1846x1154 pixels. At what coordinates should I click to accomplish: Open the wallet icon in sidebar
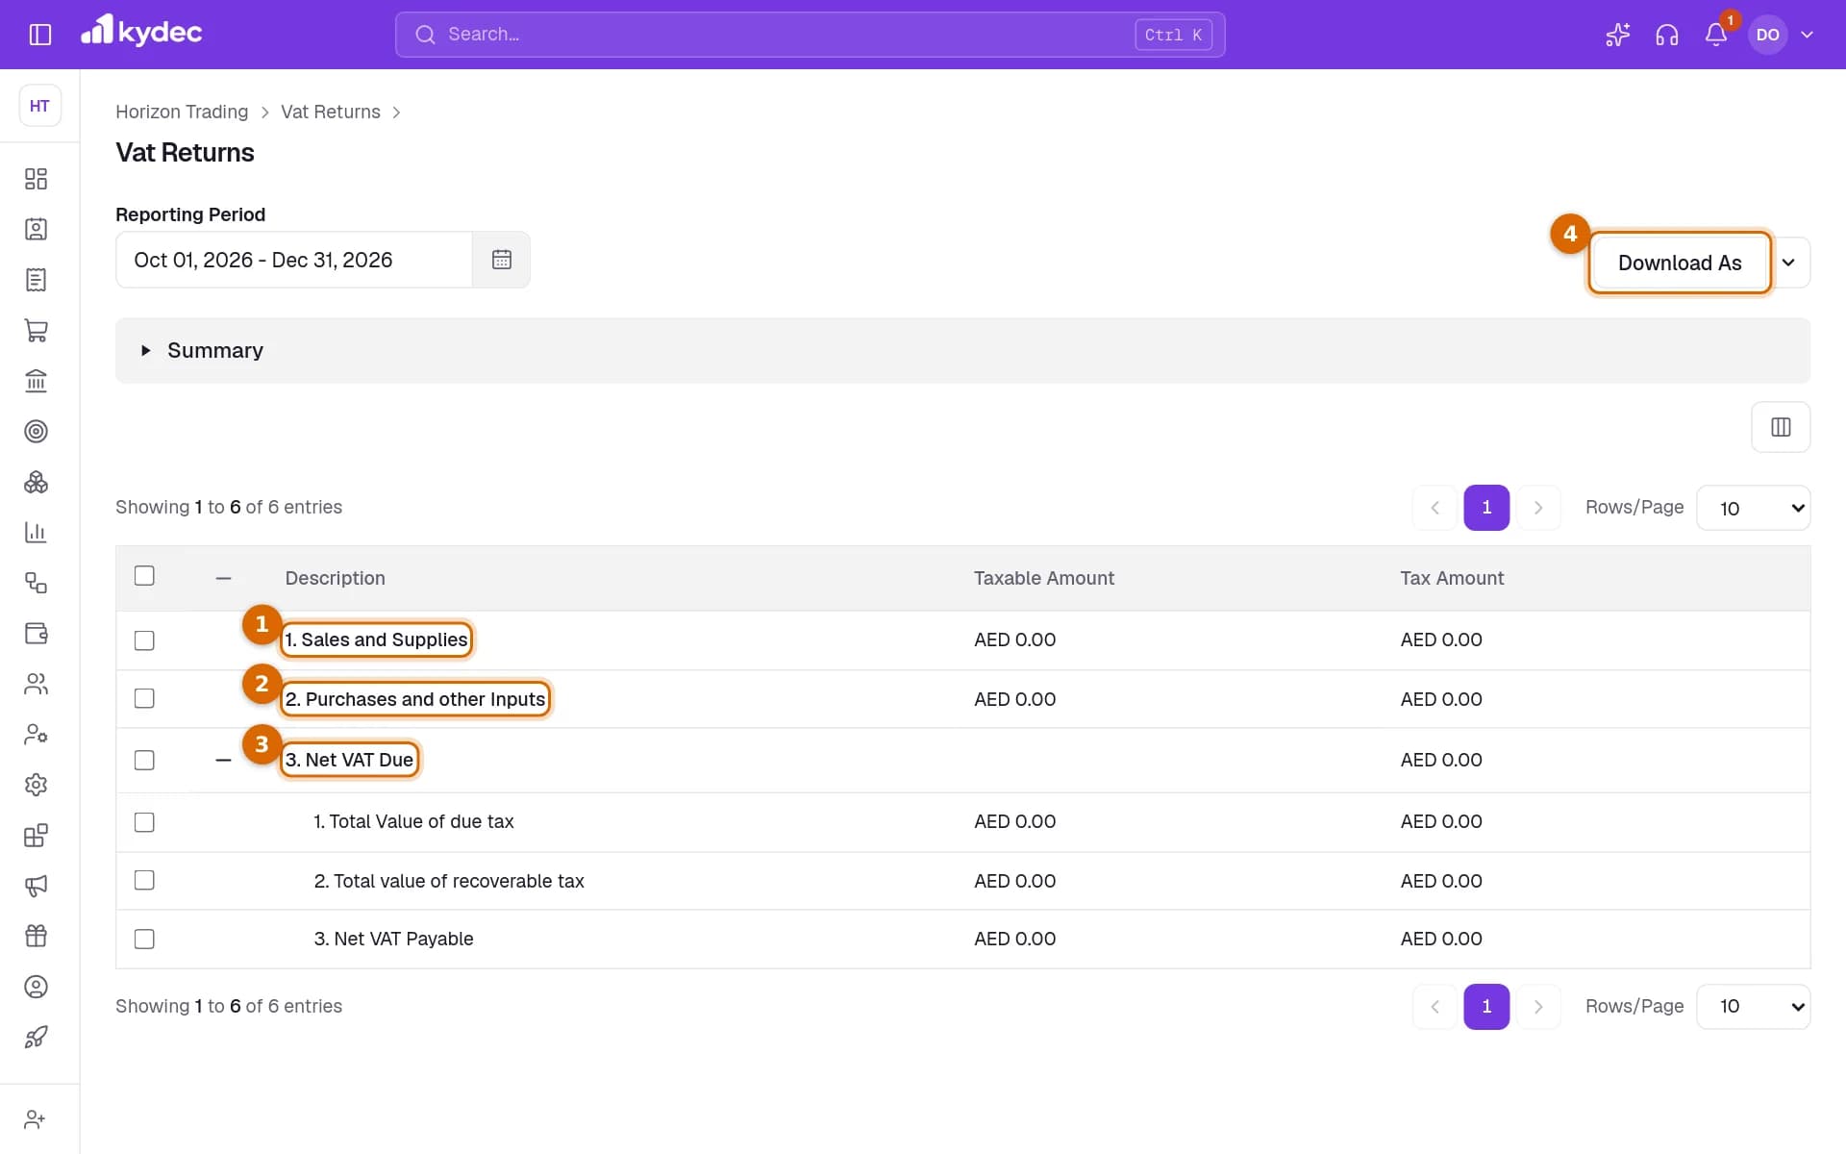point(36,633)
